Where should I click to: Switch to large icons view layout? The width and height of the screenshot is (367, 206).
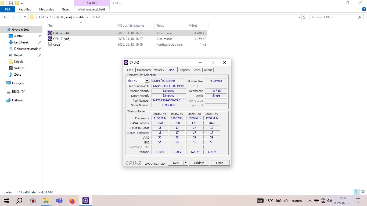point(363,192)
